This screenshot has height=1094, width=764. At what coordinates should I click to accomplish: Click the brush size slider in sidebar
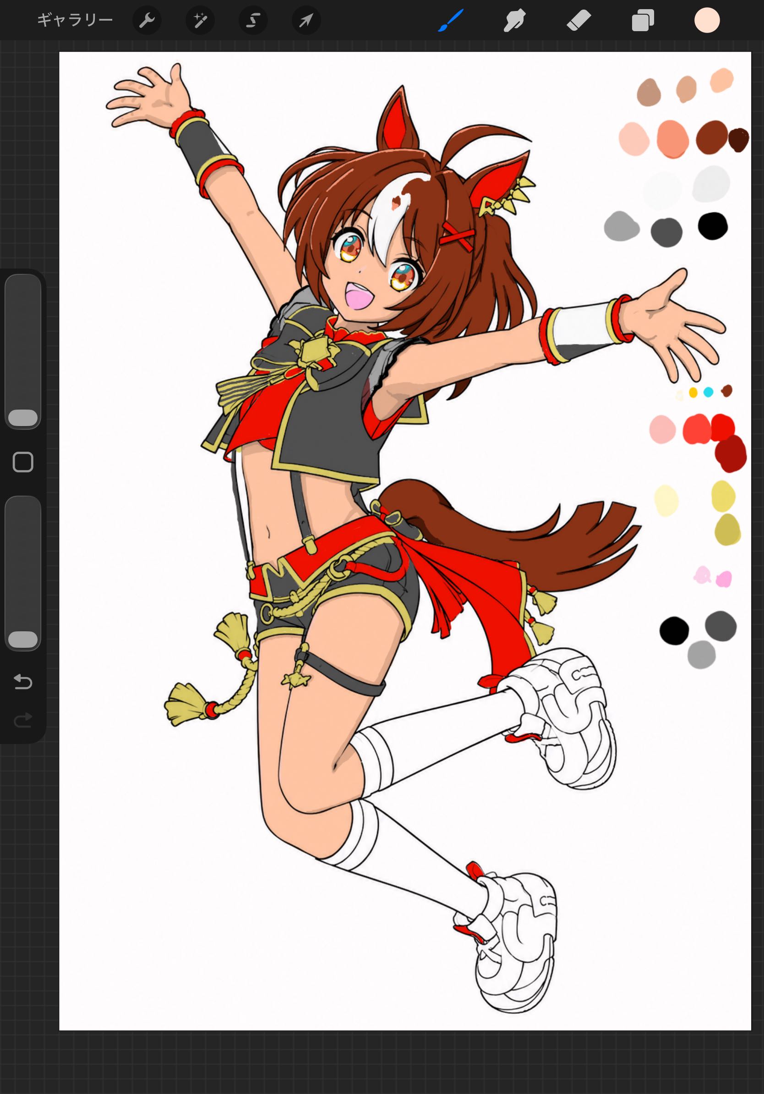click(x=23, y=351)
